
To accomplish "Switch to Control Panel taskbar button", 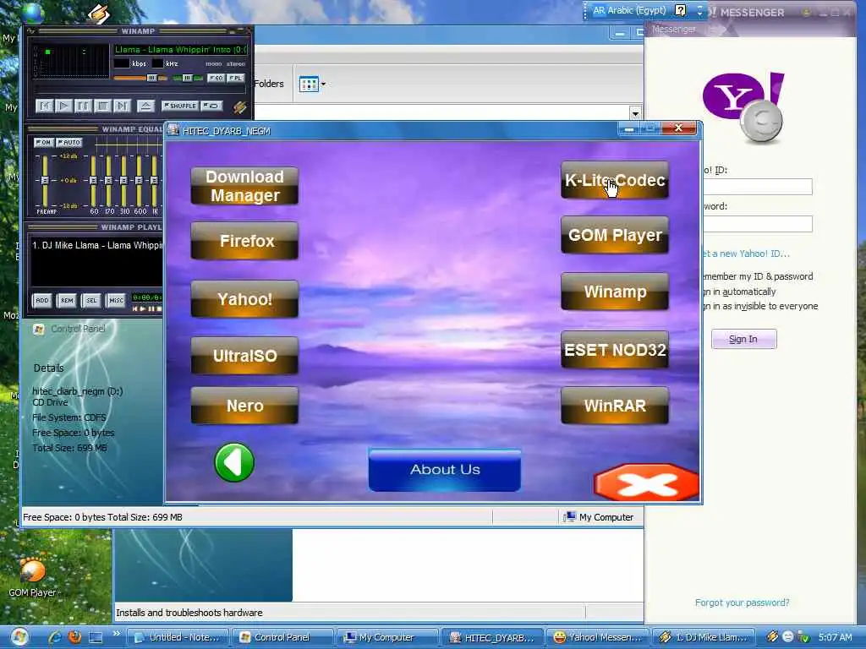I will 282,637.
